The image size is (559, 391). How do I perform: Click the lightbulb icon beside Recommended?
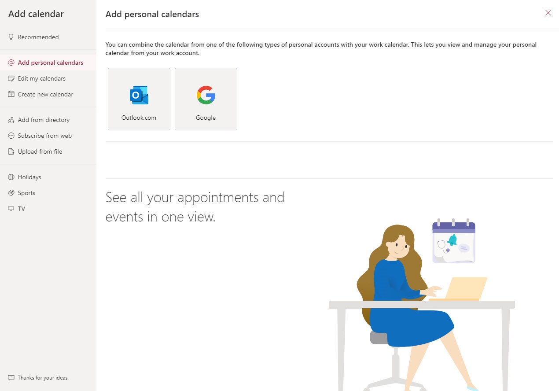tap(11, 37)
